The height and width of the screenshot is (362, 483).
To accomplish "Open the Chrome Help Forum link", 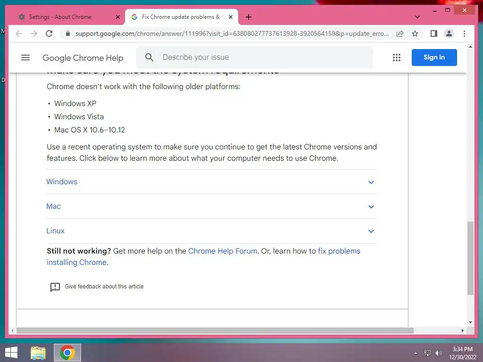I will (x=223, y=251).
